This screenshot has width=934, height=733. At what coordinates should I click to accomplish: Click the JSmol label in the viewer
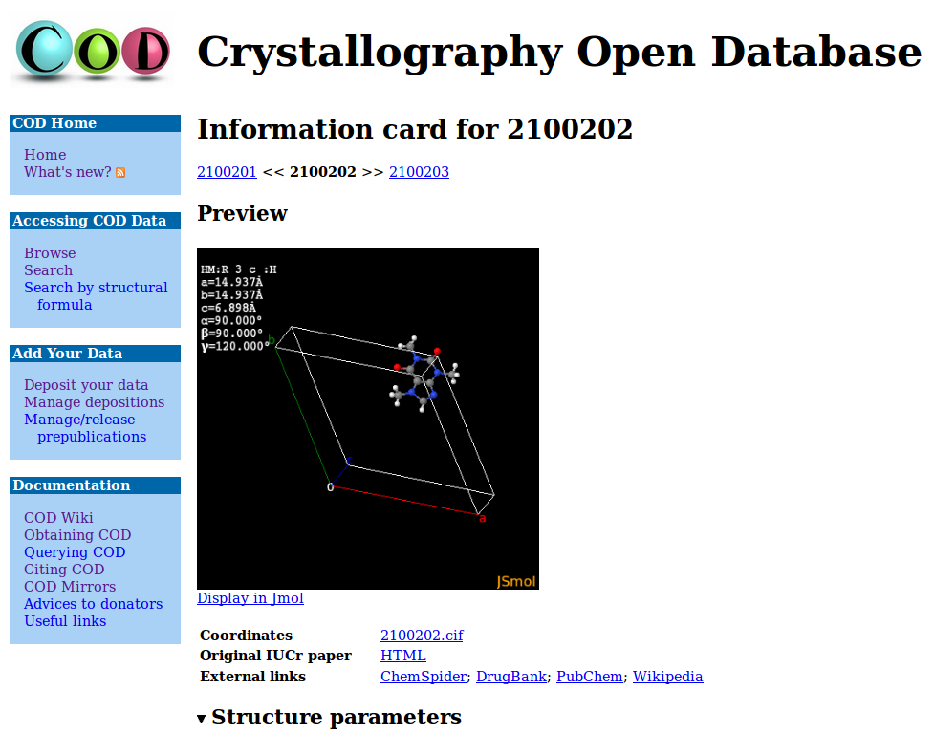[516, 581]
